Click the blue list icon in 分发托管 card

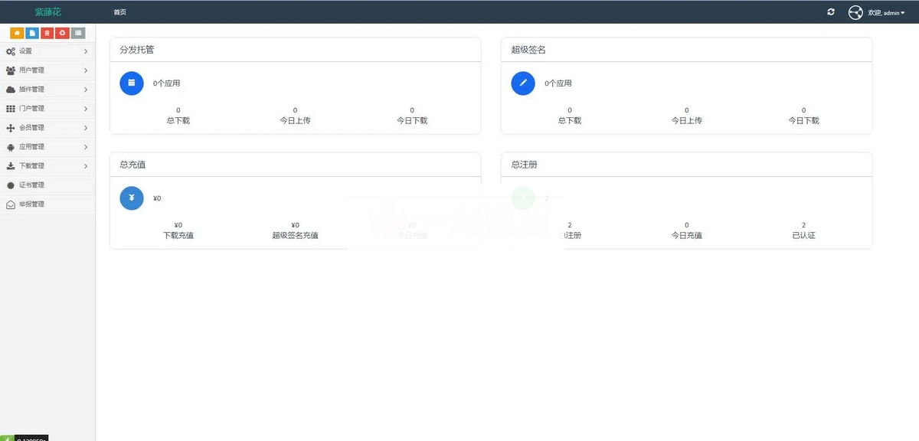point(131,83)
